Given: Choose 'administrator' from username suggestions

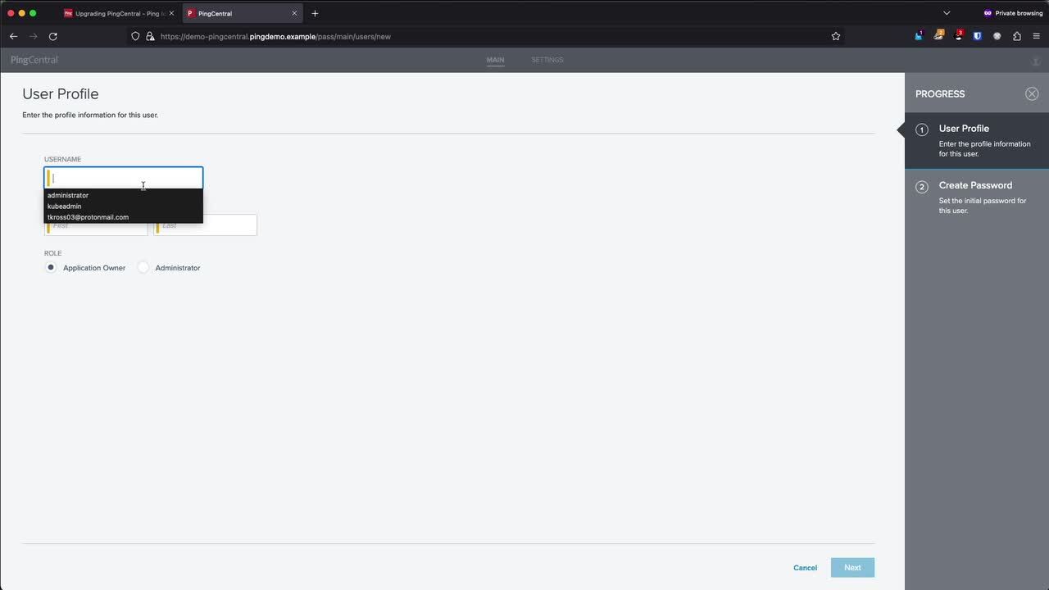Looking at the screenshot, I should click(x=123, y=195).
